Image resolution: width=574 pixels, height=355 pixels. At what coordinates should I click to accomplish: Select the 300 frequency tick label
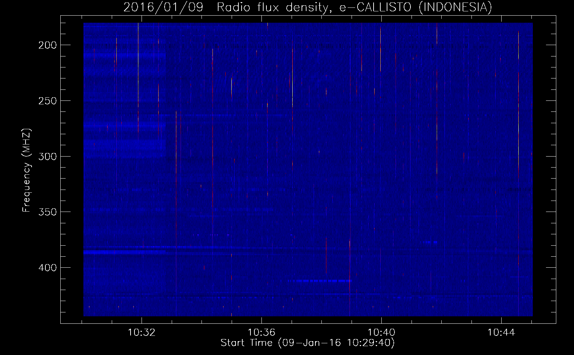[x=48, y=157]
